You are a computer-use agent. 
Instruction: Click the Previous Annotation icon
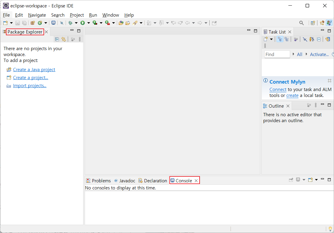(x=161, y=23)
